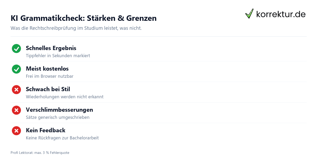
Task: Click the Profi Lektorat Fehlerquote footnote
Action: pyautogui.click(x=40, y=153)
